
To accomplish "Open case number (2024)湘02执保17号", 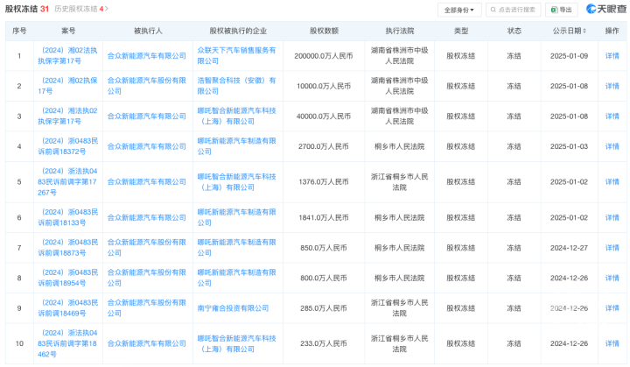I will (x=68, y=86).
